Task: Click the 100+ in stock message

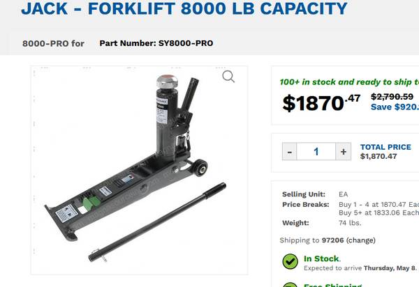Action: 349,82
